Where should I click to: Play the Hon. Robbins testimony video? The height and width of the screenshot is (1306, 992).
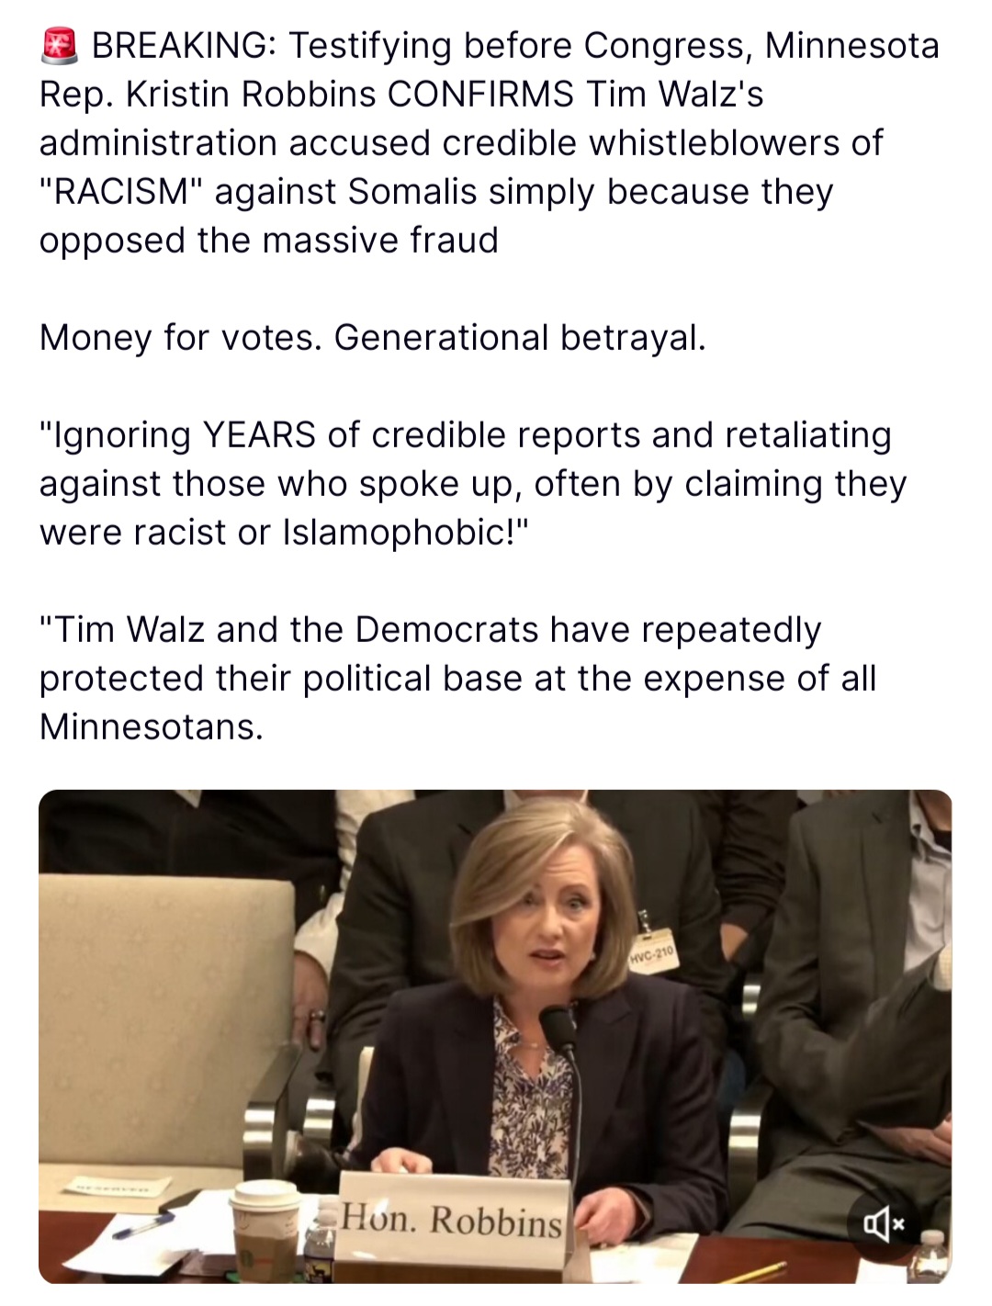[495, 1036]
